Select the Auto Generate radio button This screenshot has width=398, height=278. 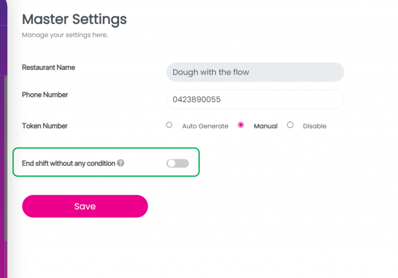coord(169,125)
